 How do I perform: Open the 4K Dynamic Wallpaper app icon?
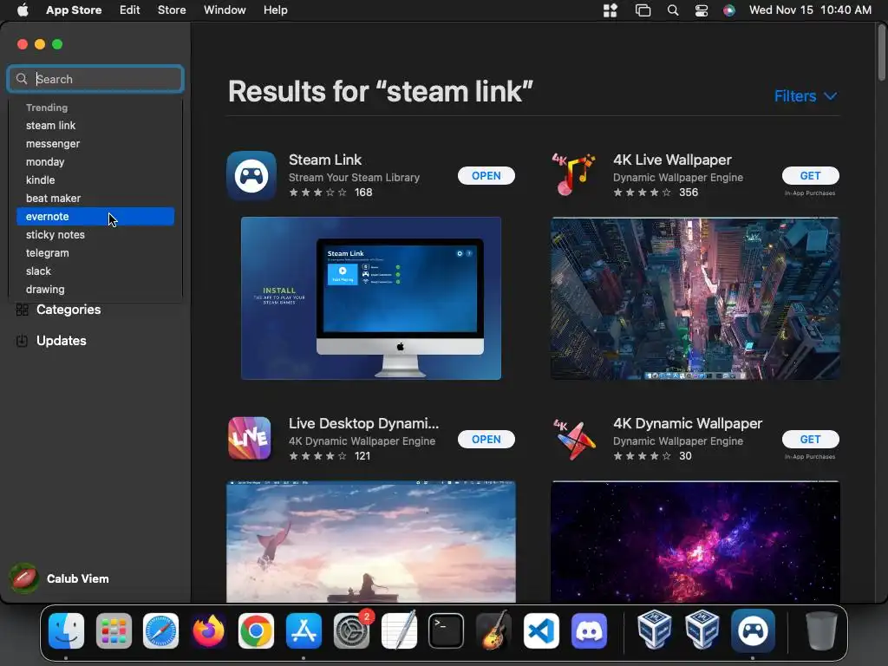[574, 439]
